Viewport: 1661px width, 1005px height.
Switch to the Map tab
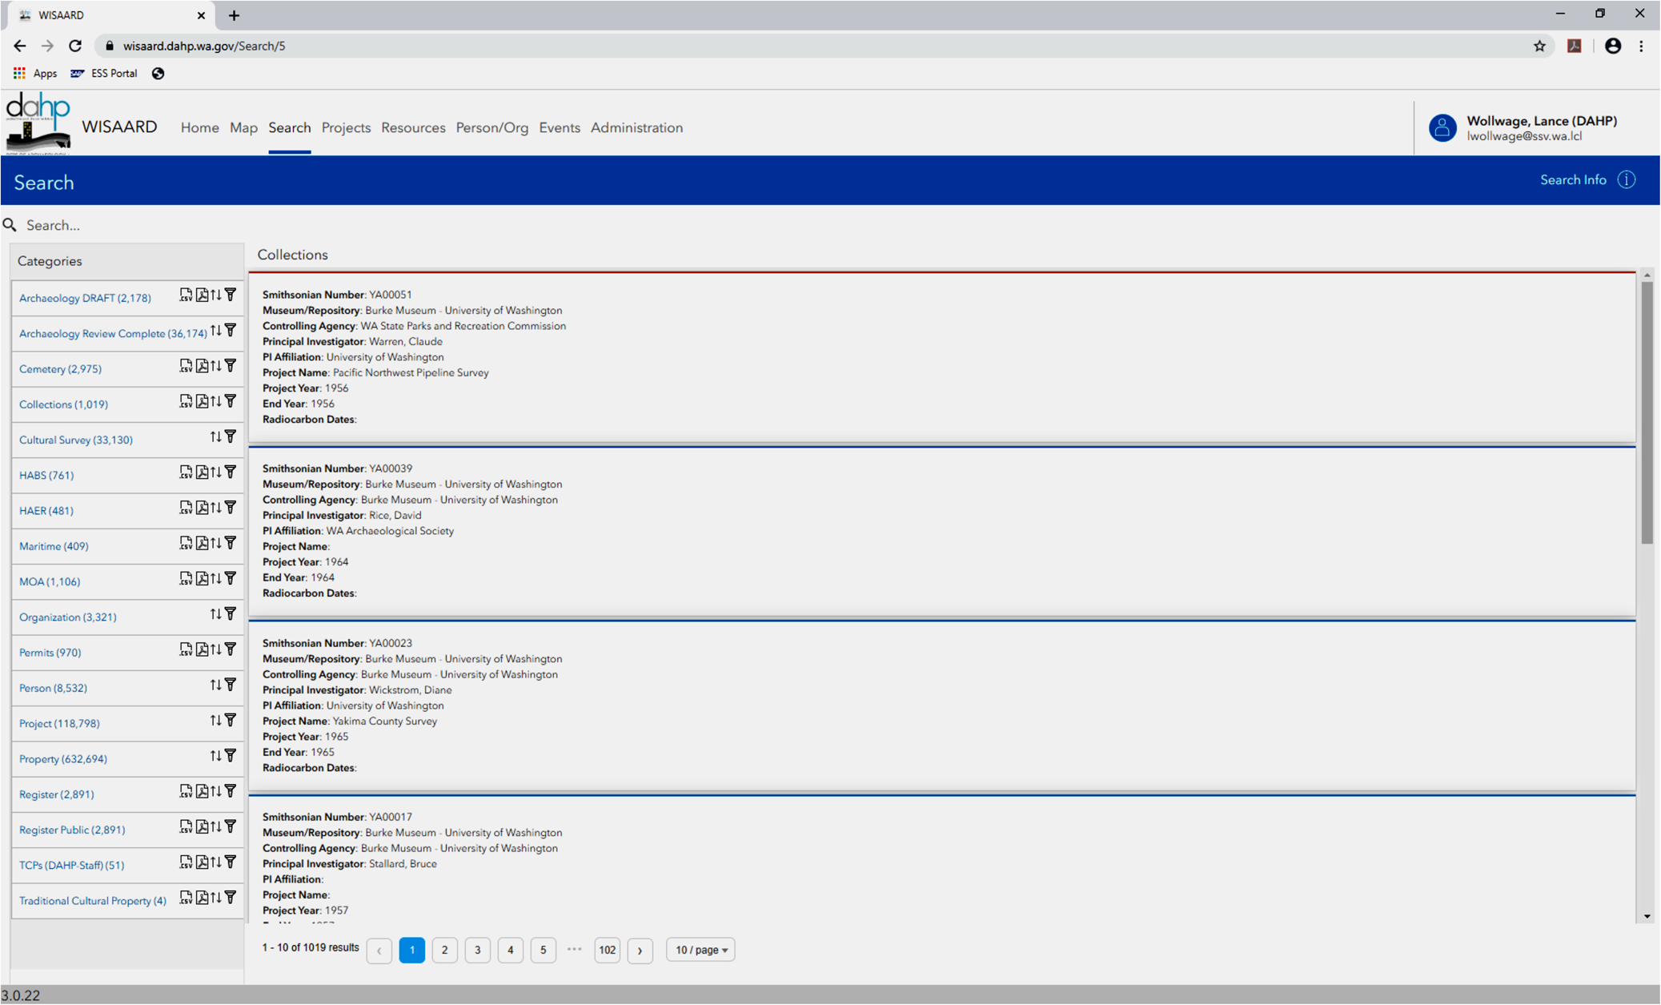pyautogui.click(x=243, y=128)
